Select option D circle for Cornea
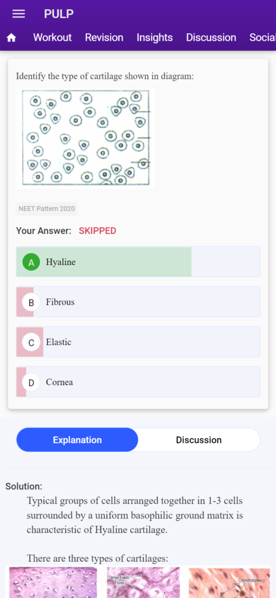 pyautogui.click(x=32, y=382)
